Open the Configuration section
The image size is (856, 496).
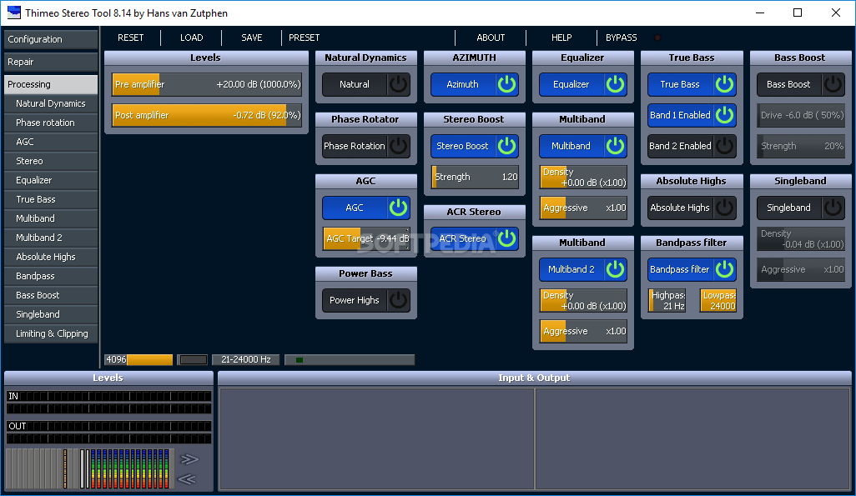click(51, 39)
